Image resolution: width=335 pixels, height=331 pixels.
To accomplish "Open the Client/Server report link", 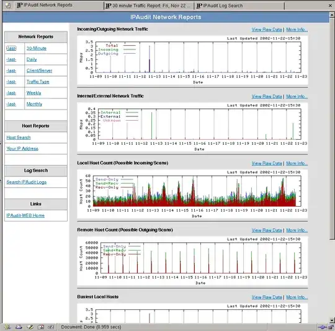I will 39,71.
